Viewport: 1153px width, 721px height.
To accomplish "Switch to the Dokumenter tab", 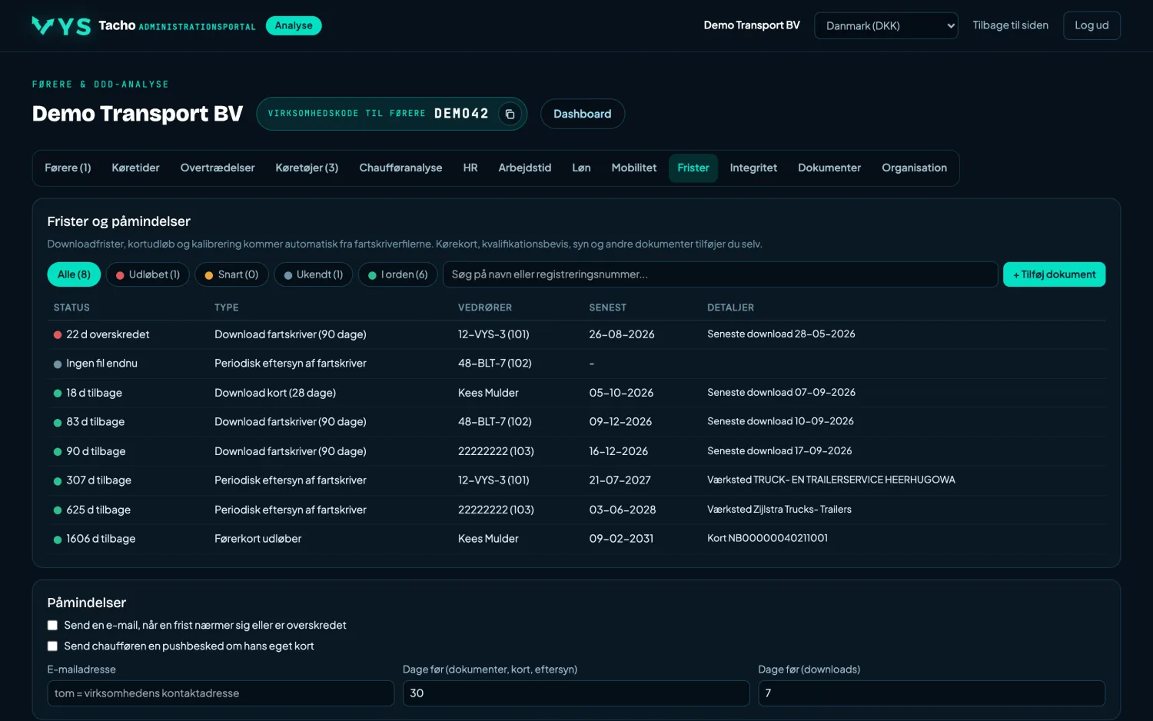I will pos(829,168).
